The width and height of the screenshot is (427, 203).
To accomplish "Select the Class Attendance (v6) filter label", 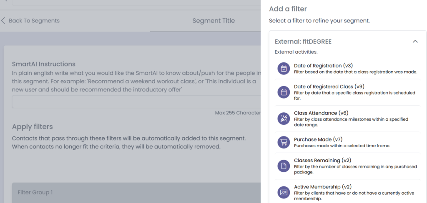I will point(321,113).
